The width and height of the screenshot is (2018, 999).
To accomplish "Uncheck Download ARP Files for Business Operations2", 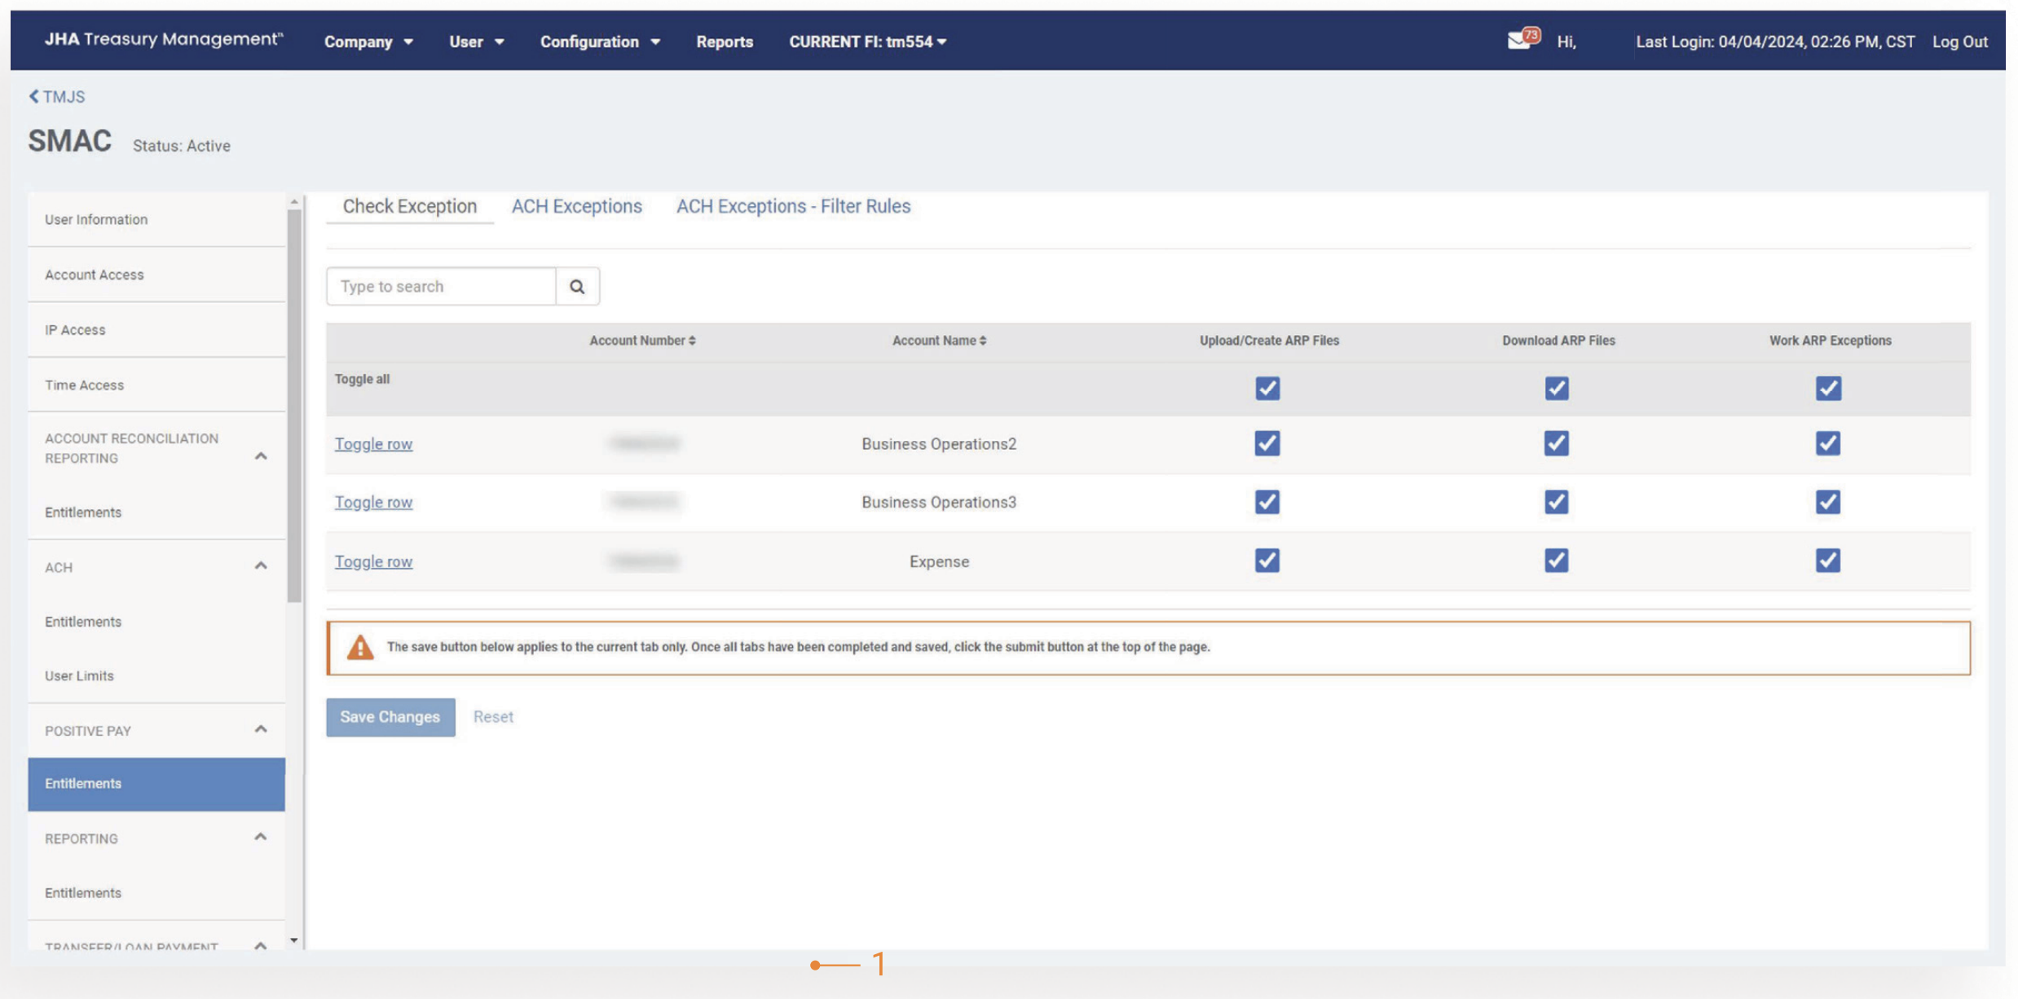I will click(x=1556, y=443).
